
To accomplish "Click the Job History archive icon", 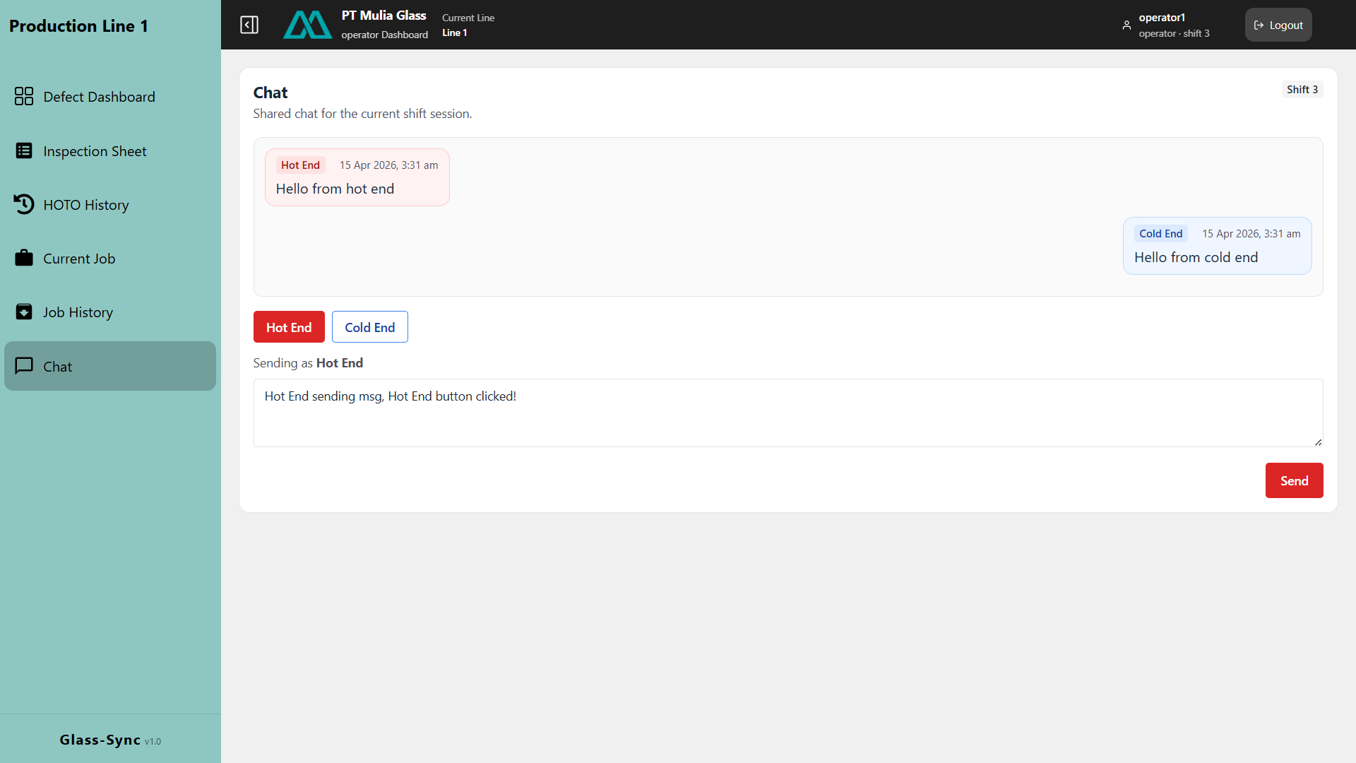I will click(24, 312).
